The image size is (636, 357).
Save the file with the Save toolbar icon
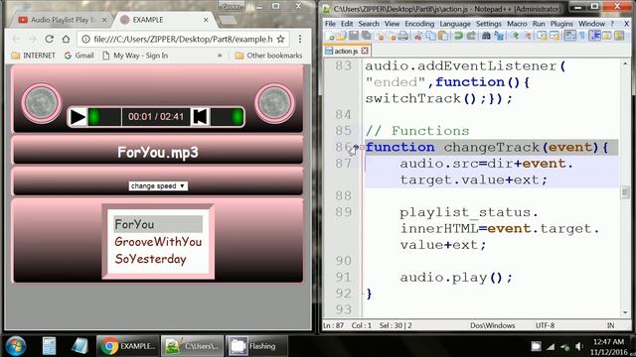(x=354, y=36)
